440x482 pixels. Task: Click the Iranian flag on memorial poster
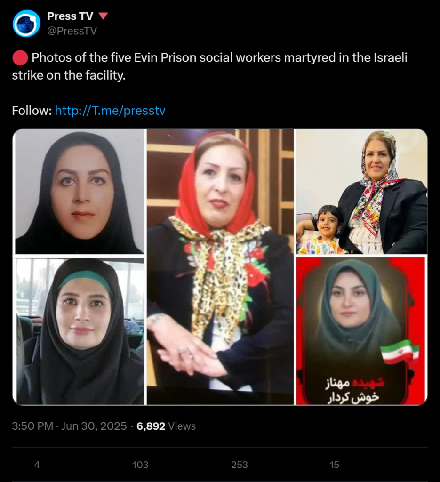tap(400, 352)
